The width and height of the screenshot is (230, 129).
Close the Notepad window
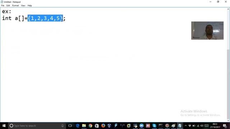point(226,2)
